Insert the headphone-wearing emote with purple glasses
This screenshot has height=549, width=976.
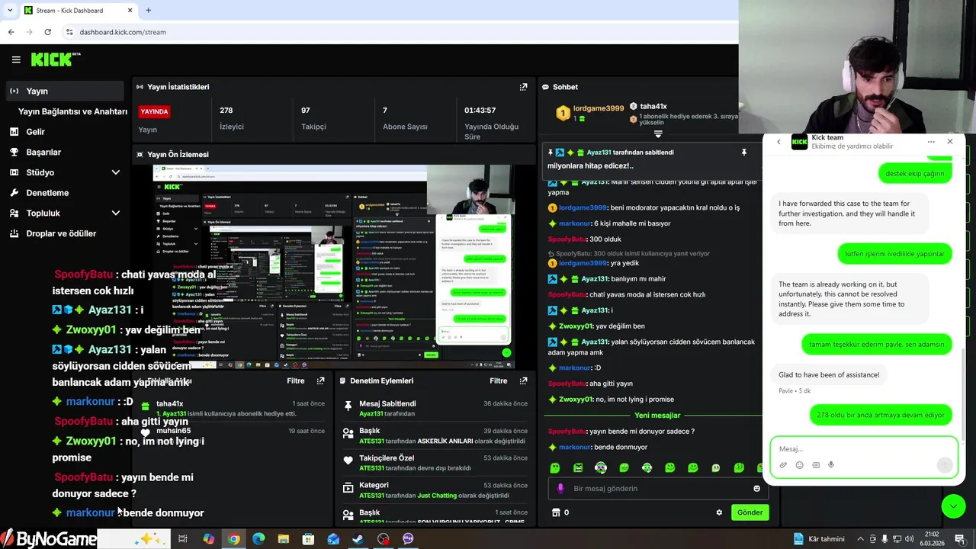coord(601,467)
